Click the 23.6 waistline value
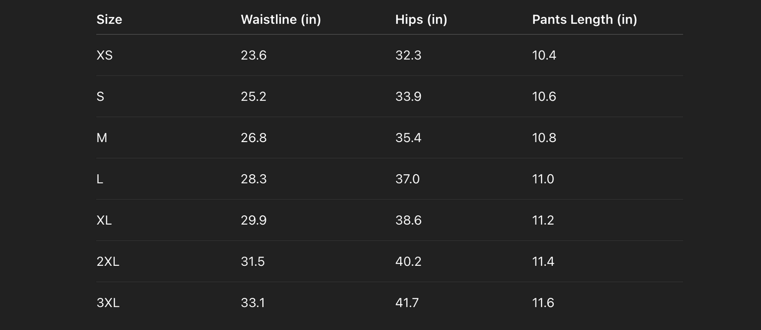This screenshot has width=761, height=330. 253,55
